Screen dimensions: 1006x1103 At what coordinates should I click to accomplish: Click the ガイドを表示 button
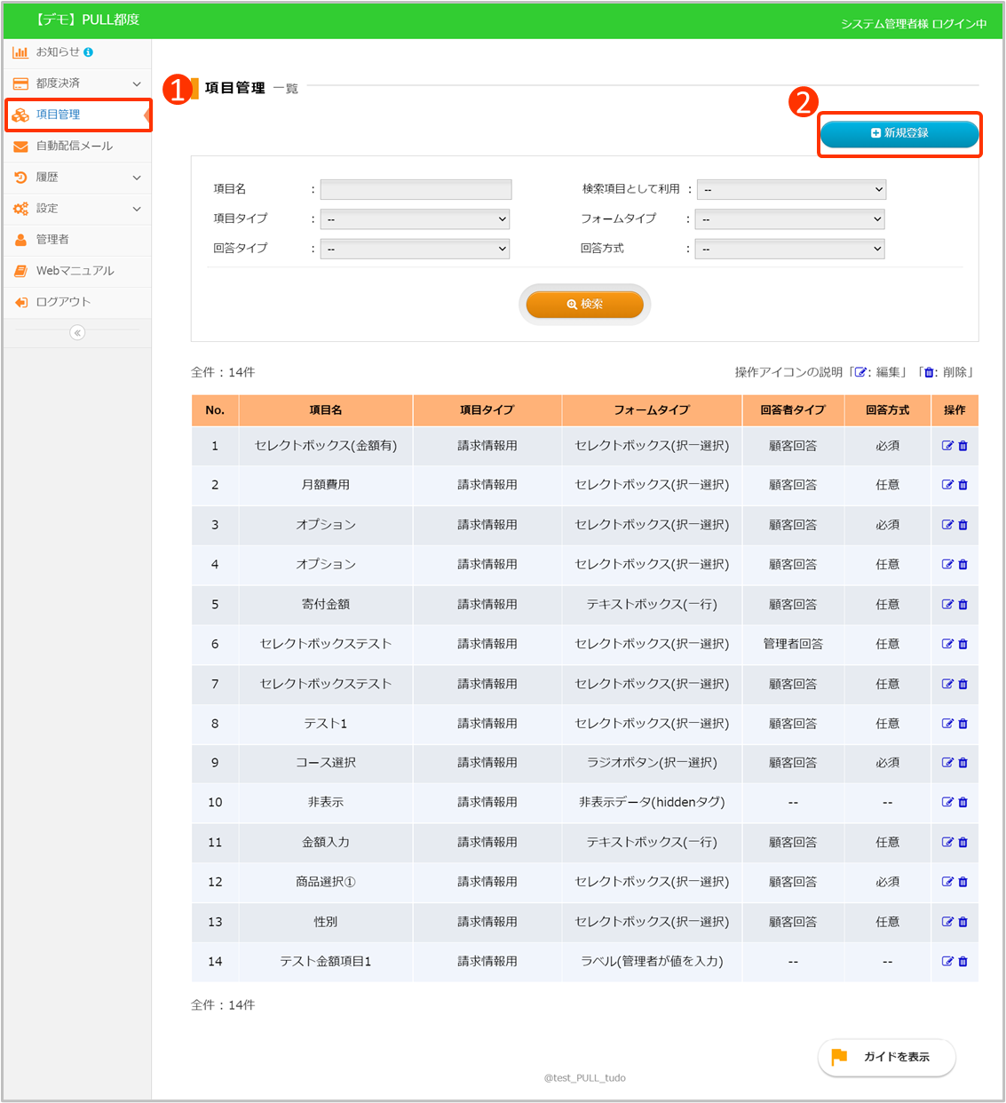[886, 1057]
